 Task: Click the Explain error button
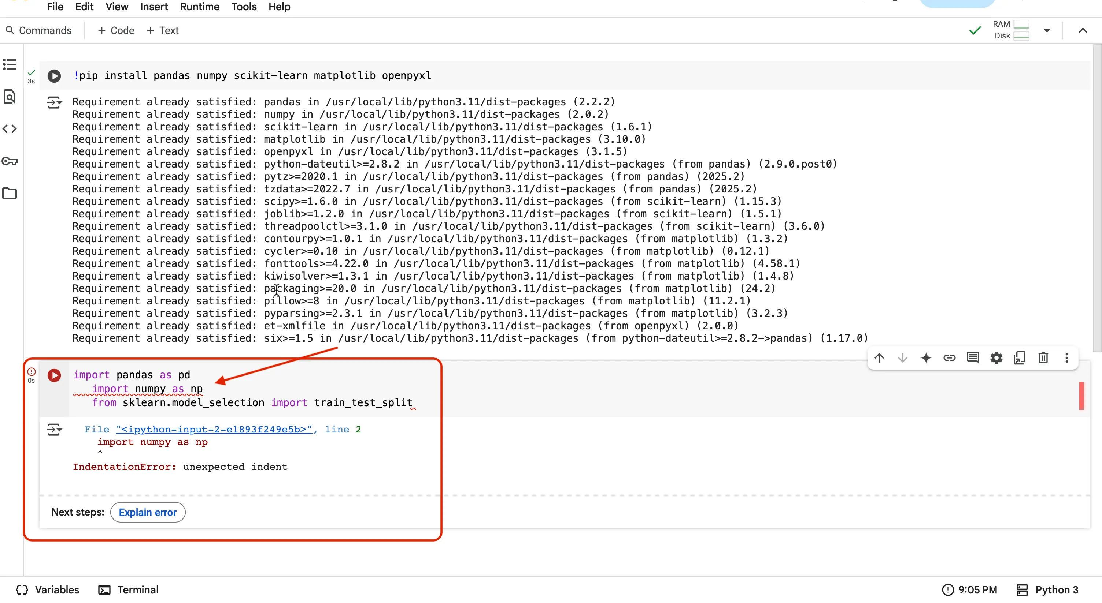148,512
